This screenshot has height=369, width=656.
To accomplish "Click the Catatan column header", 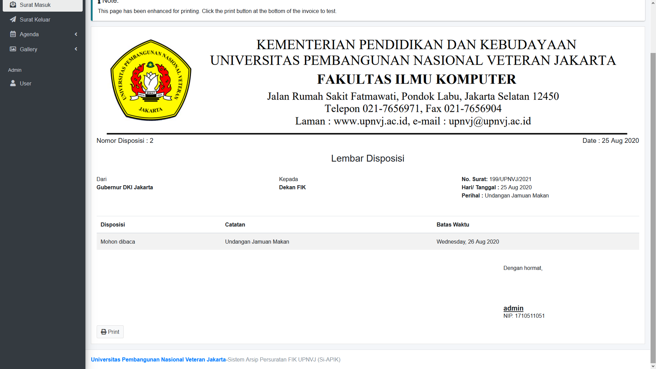I will pos(235,225).
